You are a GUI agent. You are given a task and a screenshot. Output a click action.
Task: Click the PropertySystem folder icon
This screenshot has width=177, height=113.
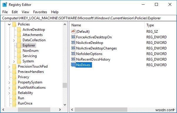[14, 83]
